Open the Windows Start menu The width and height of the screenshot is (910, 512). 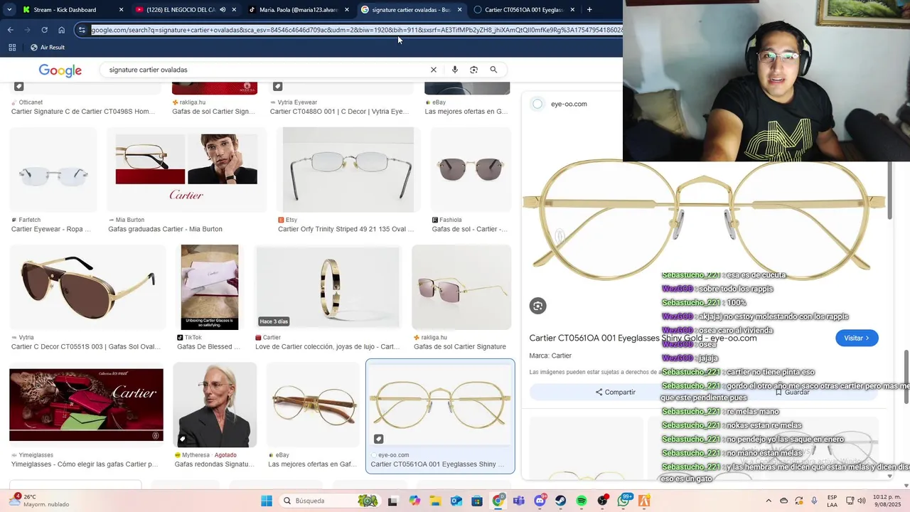267,501
